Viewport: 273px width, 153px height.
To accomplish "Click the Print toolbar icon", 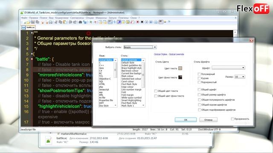I will pyautogui.click(x=50, y=22).
